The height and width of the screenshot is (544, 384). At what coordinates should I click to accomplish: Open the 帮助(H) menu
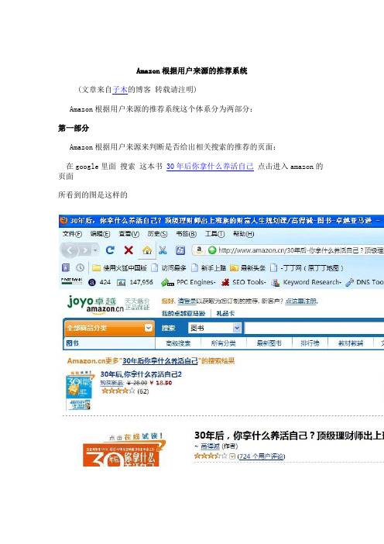243,234
